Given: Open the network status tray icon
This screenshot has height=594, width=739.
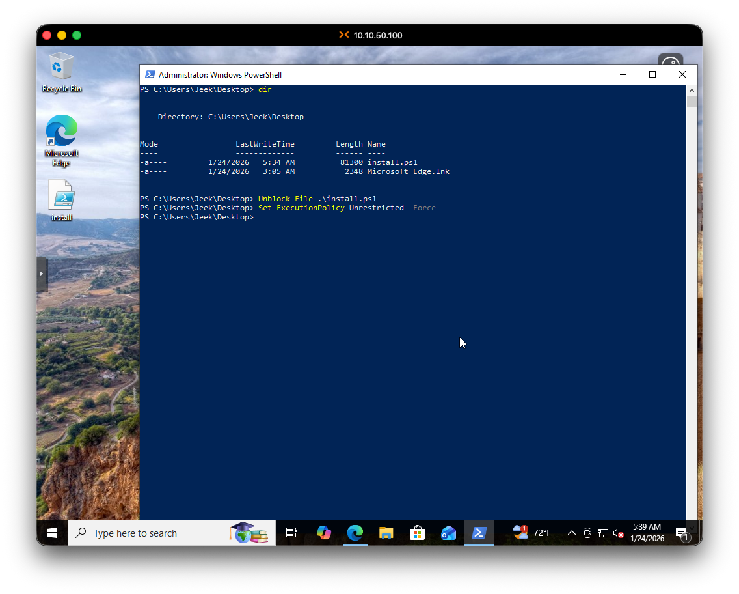Looking at the screenshot, I should [603, 533].
